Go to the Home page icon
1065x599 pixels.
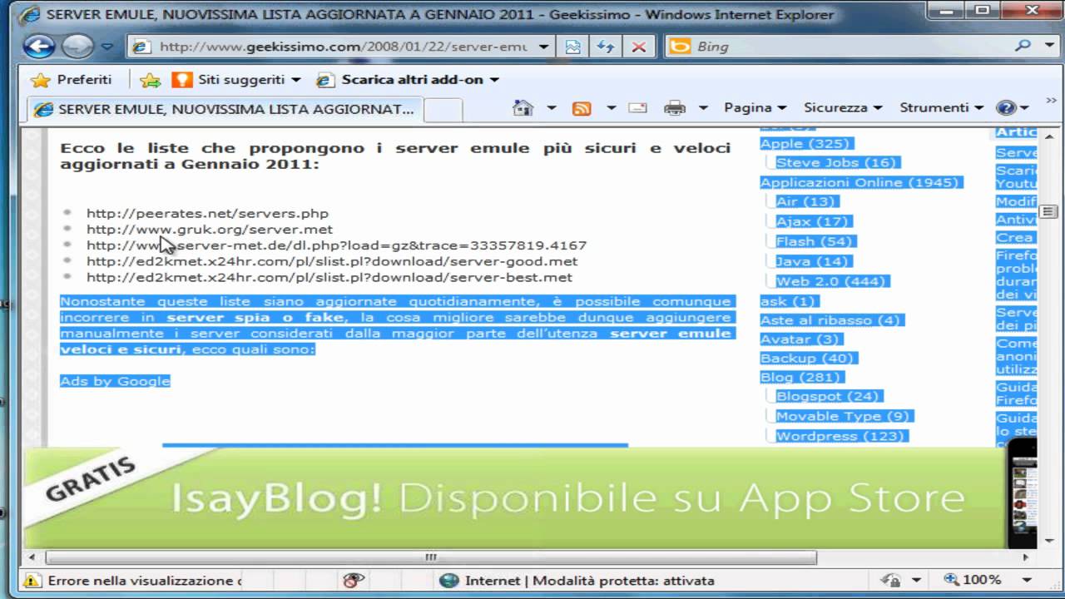pos(523,108)
